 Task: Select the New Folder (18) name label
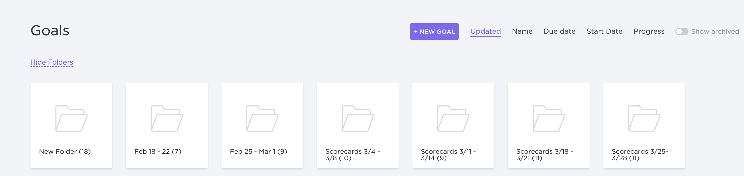pos(65,152)
